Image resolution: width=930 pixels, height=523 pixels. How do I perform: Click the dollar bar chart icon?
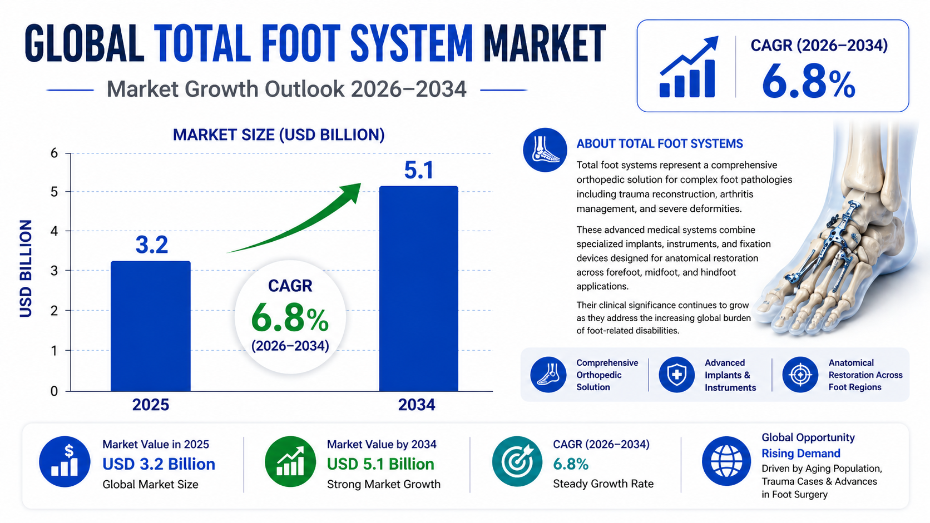(x=65, y=462)
